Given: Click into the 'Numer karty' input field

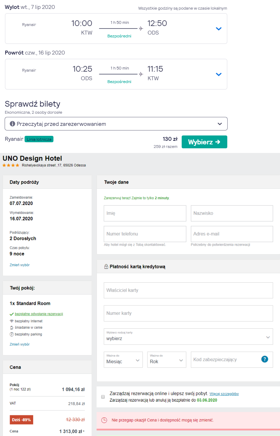Looking at the screenshot, I should (x=188, y=313).
